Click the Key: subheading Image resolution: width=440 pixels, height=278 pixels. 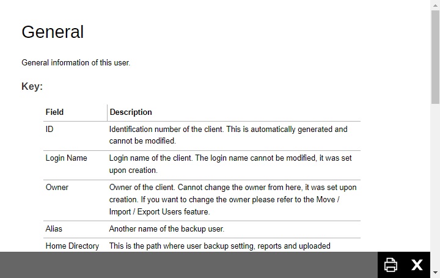click(x=32, y=86)
